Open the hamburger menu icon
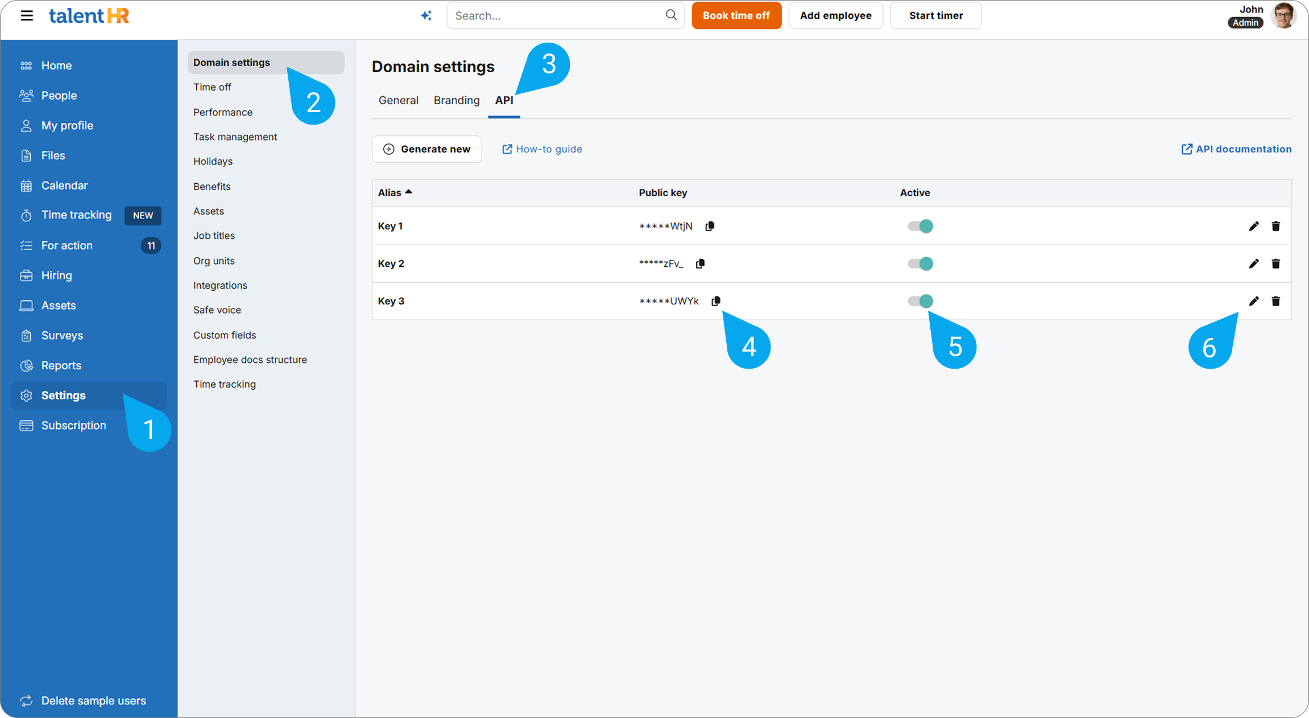 pos(27,15)
